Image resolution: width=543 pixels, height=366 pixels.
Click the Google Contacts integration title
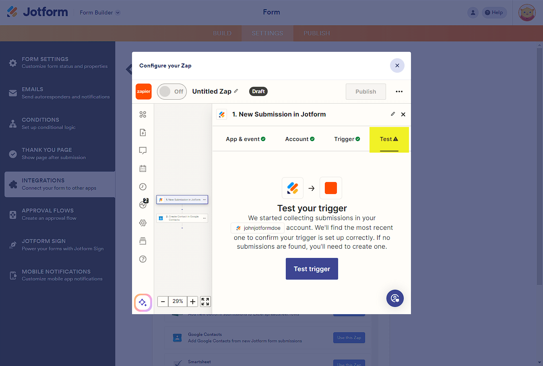tap(205, 334)
